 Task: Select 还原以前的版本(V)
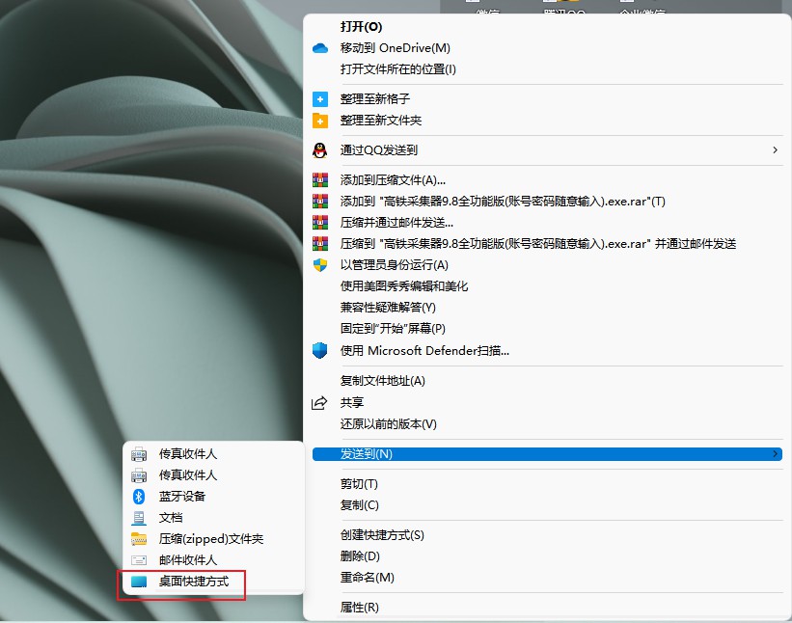(388, 423)
